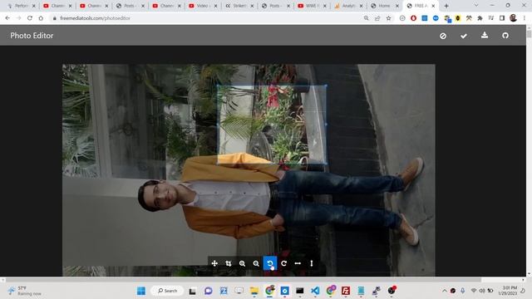Switch to the Perfor... tab

(21, 6)
